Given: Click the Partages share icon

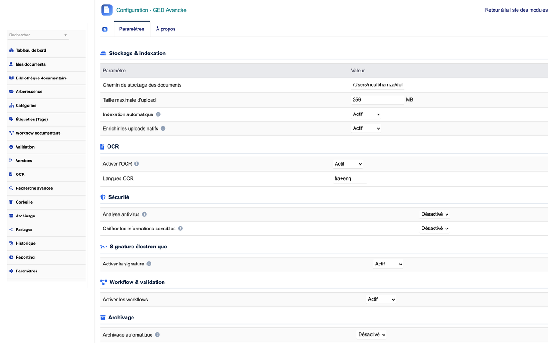Looking at the screenshot, I should (11, 229).
